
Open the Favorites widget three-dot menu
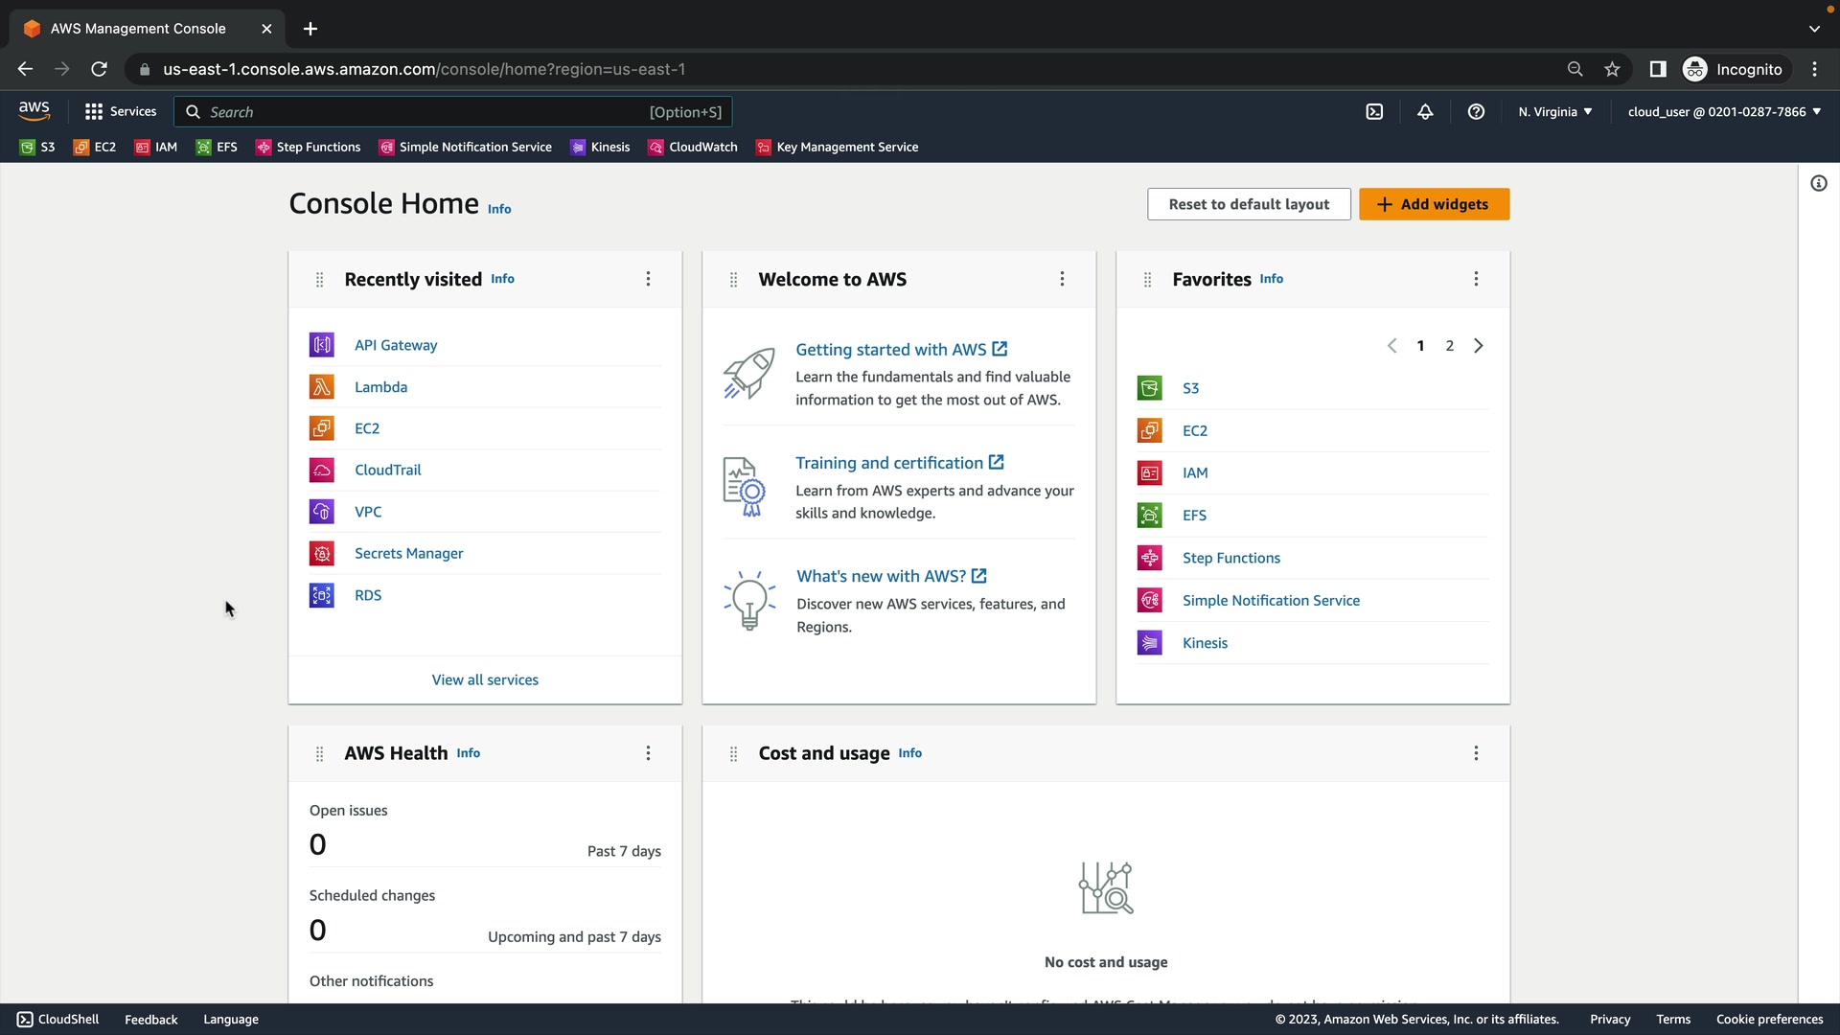click(x=1476, y=279)
